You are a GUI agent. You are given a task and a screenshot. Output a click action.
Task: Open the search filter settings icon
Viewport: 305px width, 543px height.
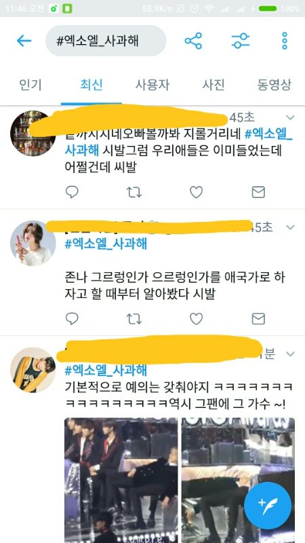[x=241, y=41]
